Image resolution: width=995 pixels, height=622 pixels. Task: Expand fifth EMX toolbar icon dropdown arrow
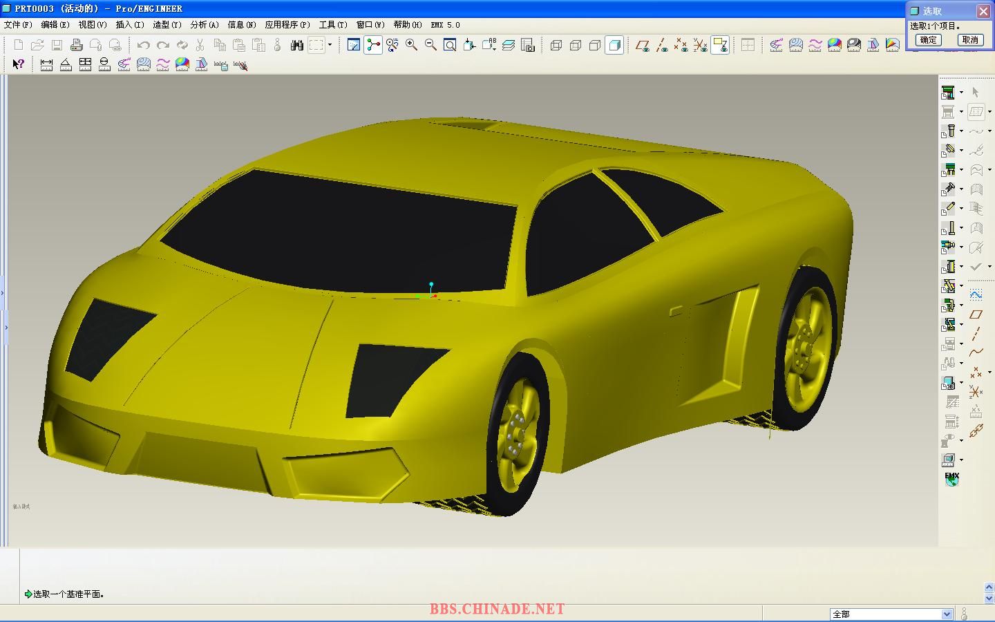tap(961, 170)
